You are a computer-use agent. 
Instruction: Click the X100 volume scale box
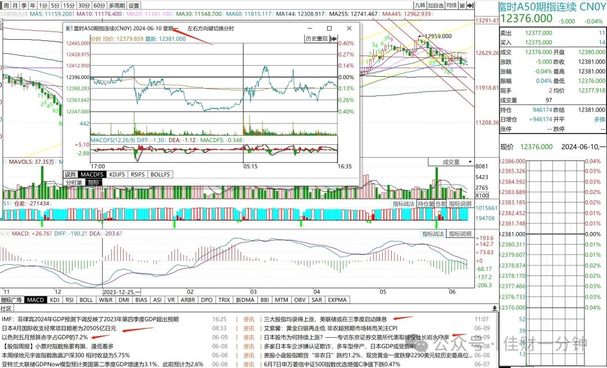tap(482, 195)
